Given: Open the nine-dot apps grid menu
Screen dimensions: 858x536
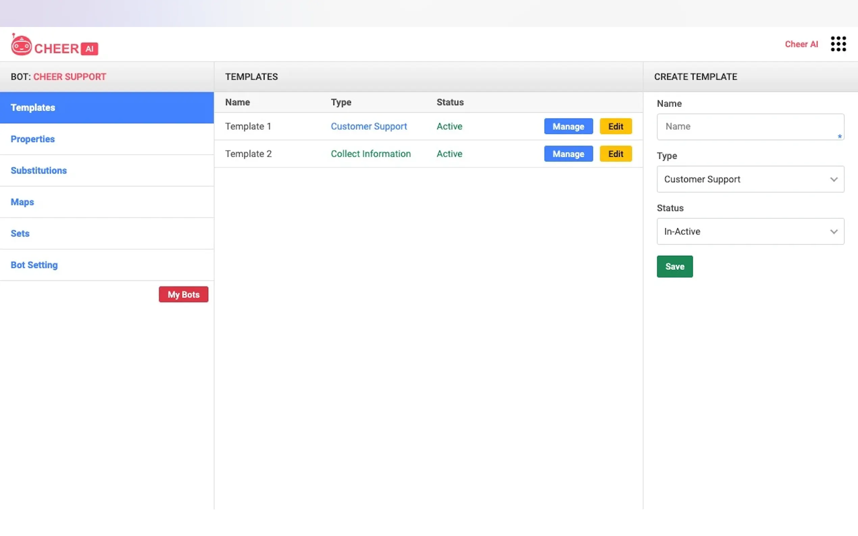Looking at the screenshot, I should click(x=838, y=44).
